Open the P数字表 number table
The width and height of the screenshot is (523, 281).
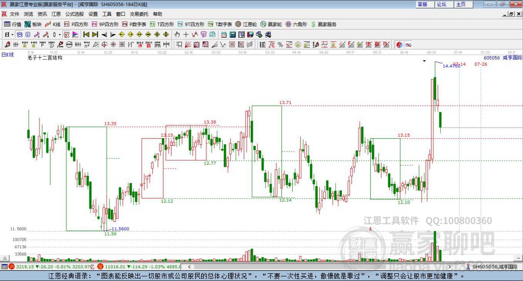tap(134, 24)
